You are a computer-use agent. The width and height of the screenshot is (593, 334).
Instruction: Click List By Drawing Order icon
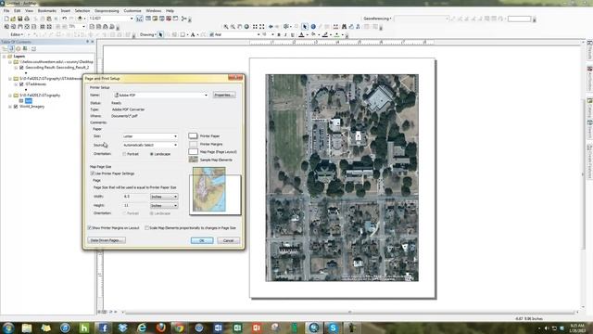pos(5,48)
